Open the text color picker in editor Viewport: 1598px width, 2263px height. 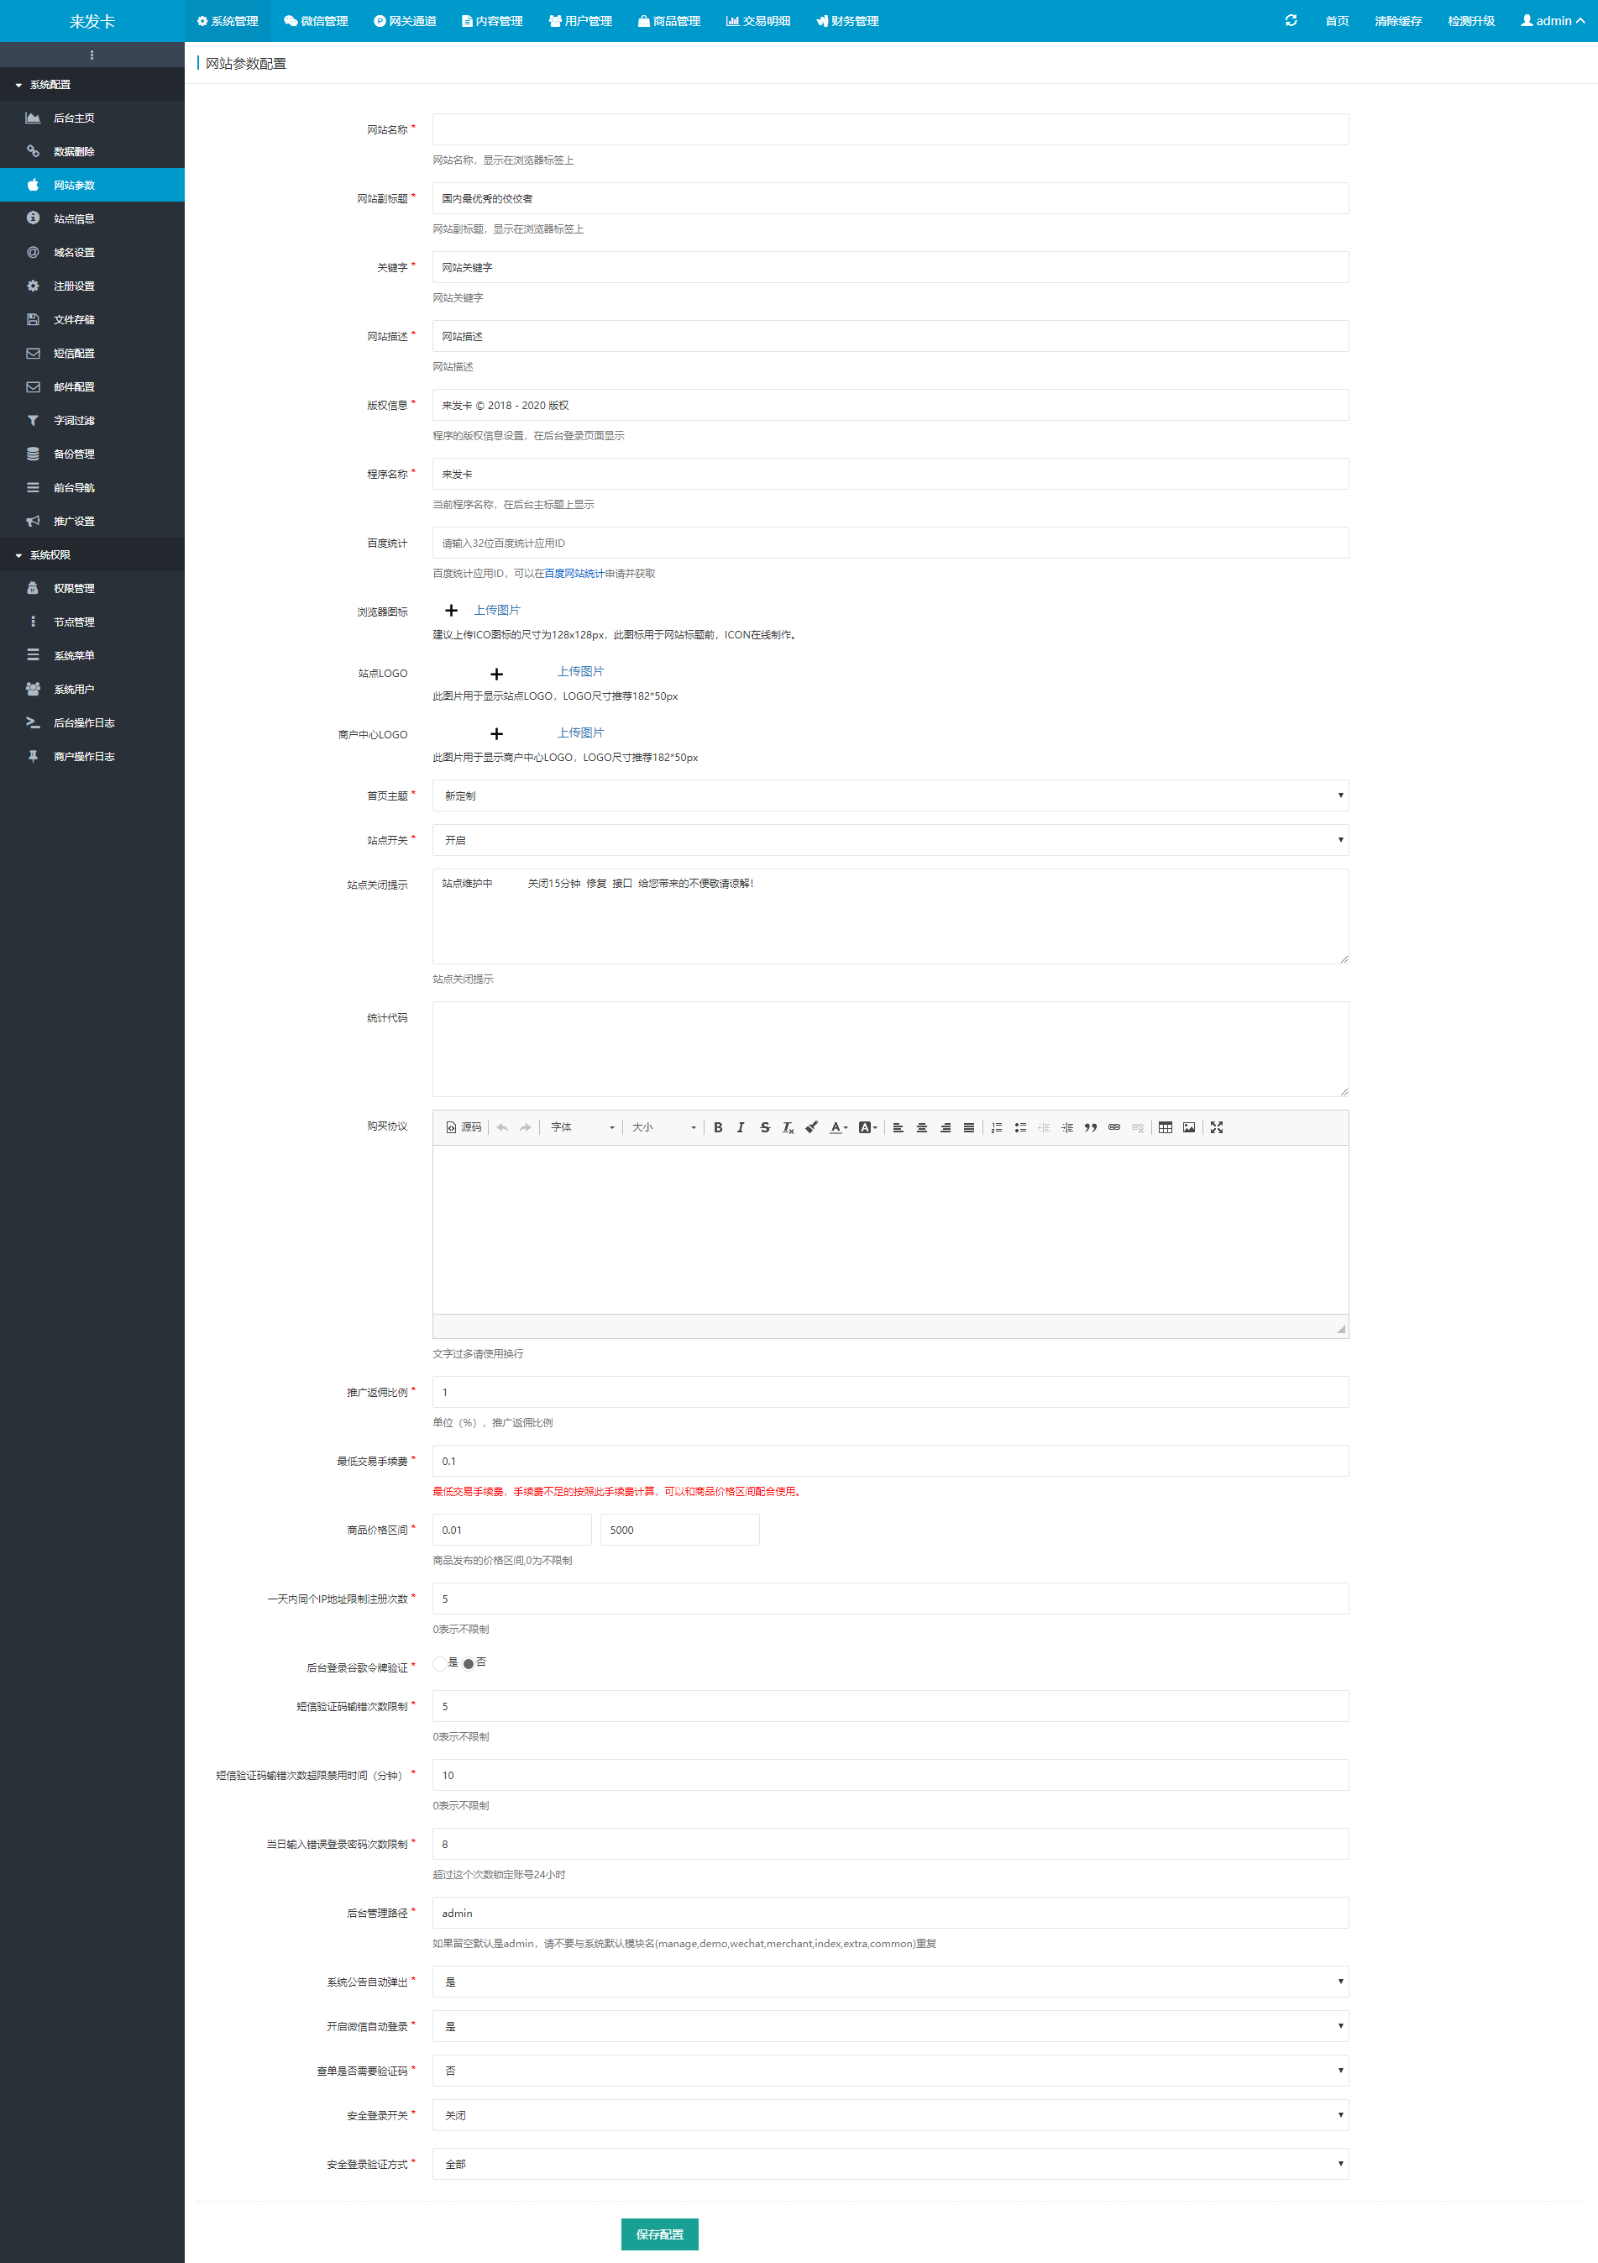tap(838, 1127)
